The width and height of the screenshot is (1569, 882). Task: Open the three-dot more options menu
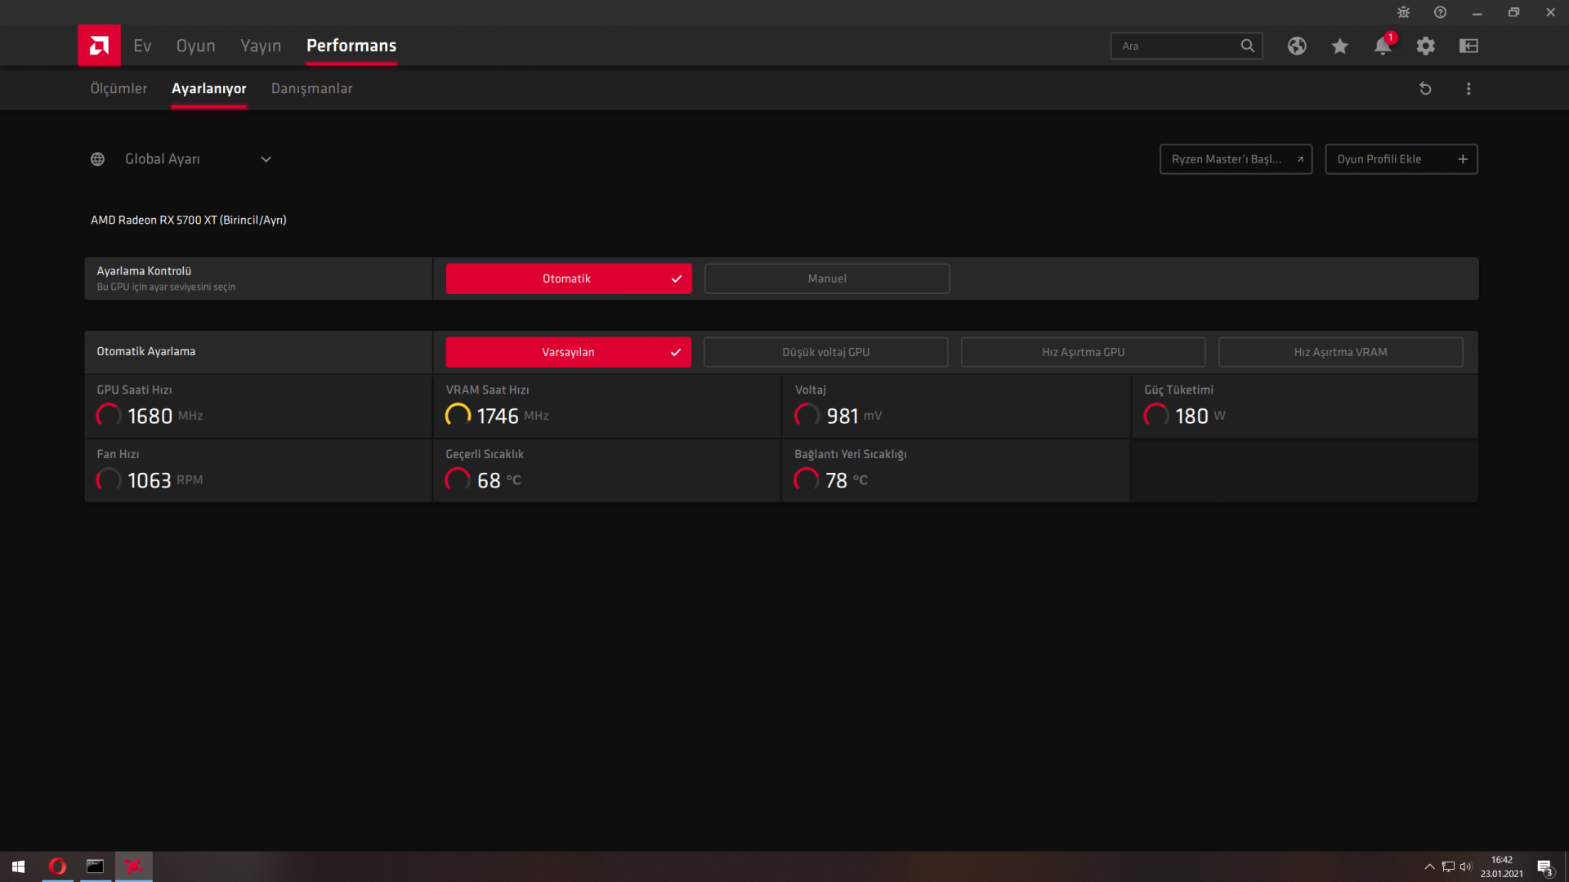tap(1468, 88)
